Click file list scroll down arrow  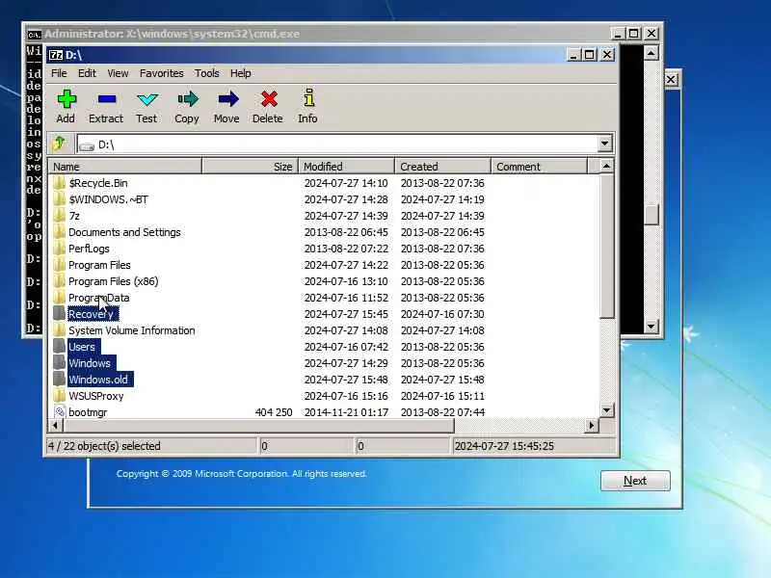point(607,410)
